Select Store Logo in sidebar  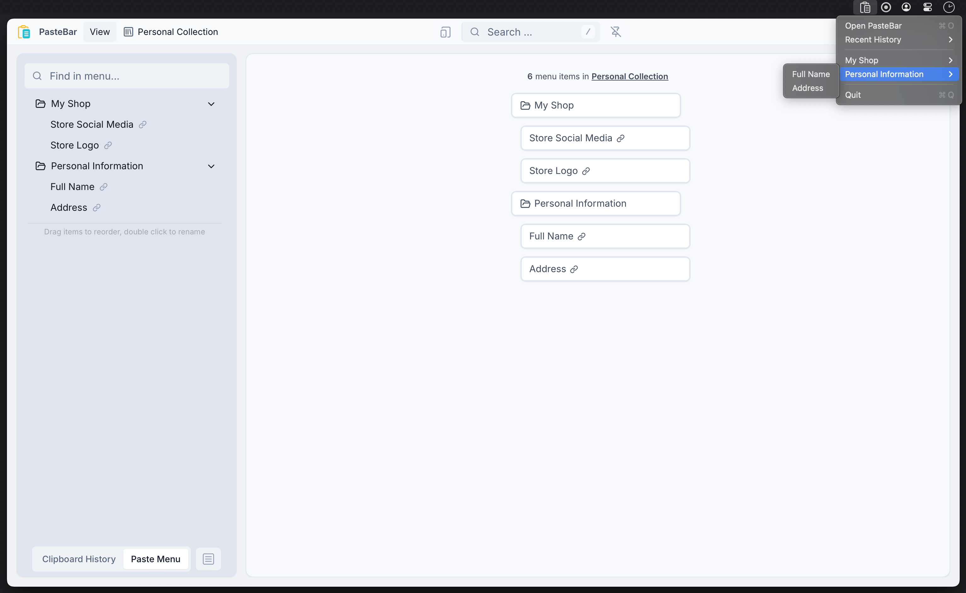click(75, 145)
